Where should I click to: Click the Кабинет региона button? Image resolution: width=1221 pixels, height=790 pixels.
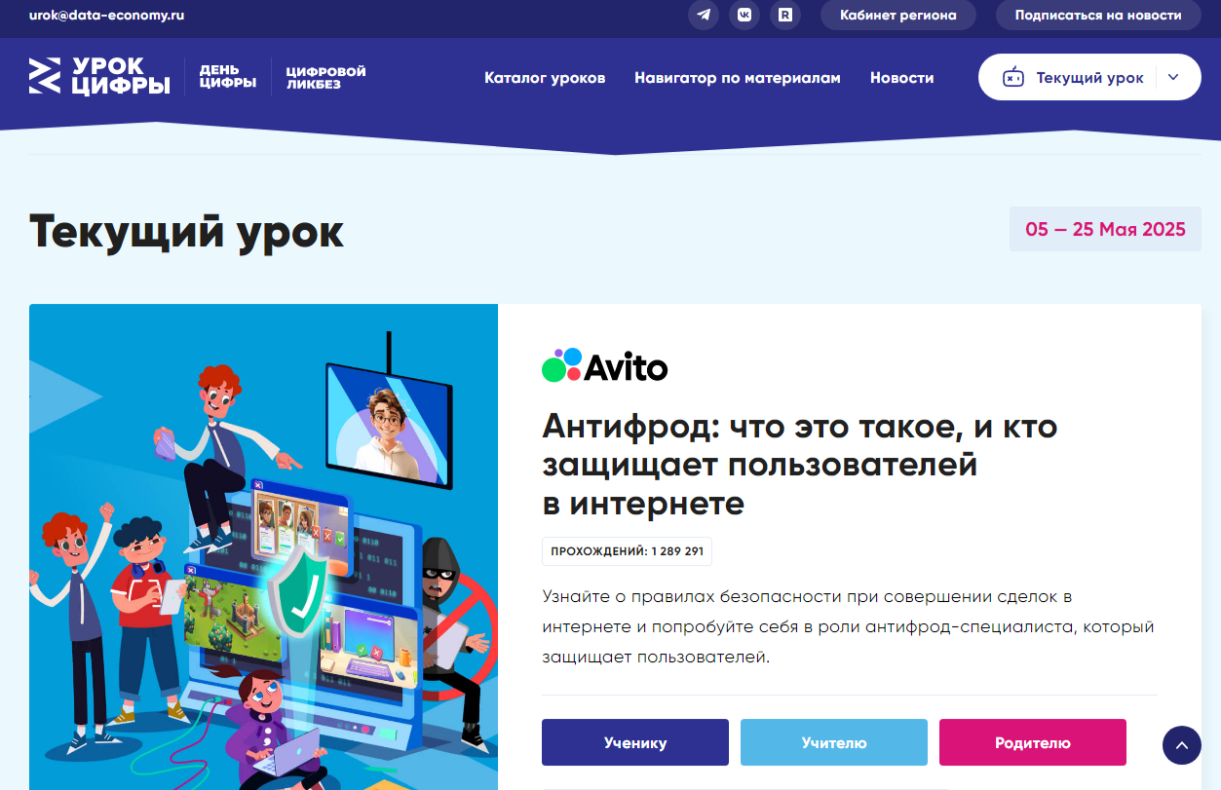pos(898,16)
